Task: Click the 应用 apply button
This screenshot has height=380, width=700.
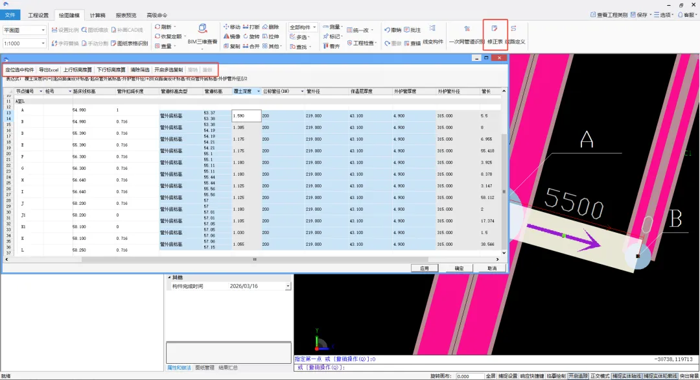Action: [424, 268]
